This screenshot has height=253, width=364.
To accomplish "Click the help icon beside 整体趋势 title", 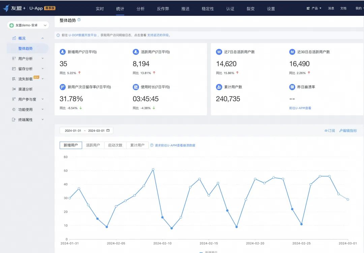I will [79, 20].
